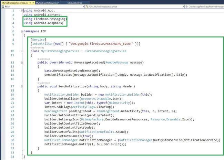This screenshot has height=160, width=224.
Task: Close the MyFireMessagingService.cs tab
Action: tap(33, 3)
